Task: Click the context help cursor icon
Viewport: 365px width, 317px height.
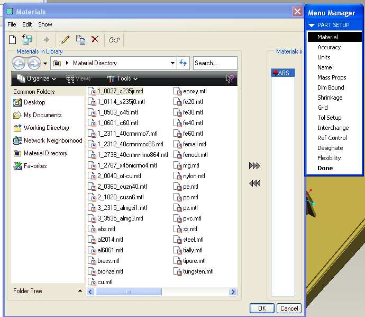Action: coord(230,78)
